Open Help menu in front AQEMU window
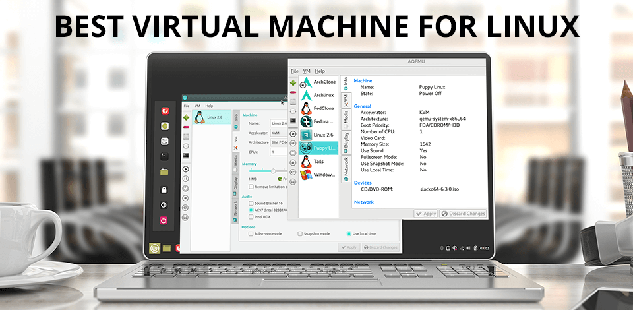 click(320, 71)
